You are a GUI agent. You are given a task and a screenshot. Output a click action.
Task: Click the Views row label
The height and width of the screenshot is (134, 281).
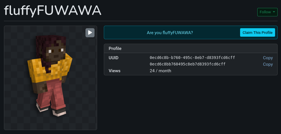(115, 71)
